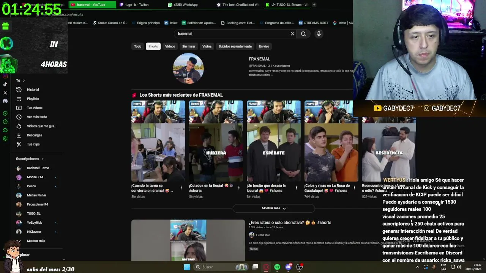Open the Discord icon in browser sidebar
This screenshot has height=273, width=486.
5,101
